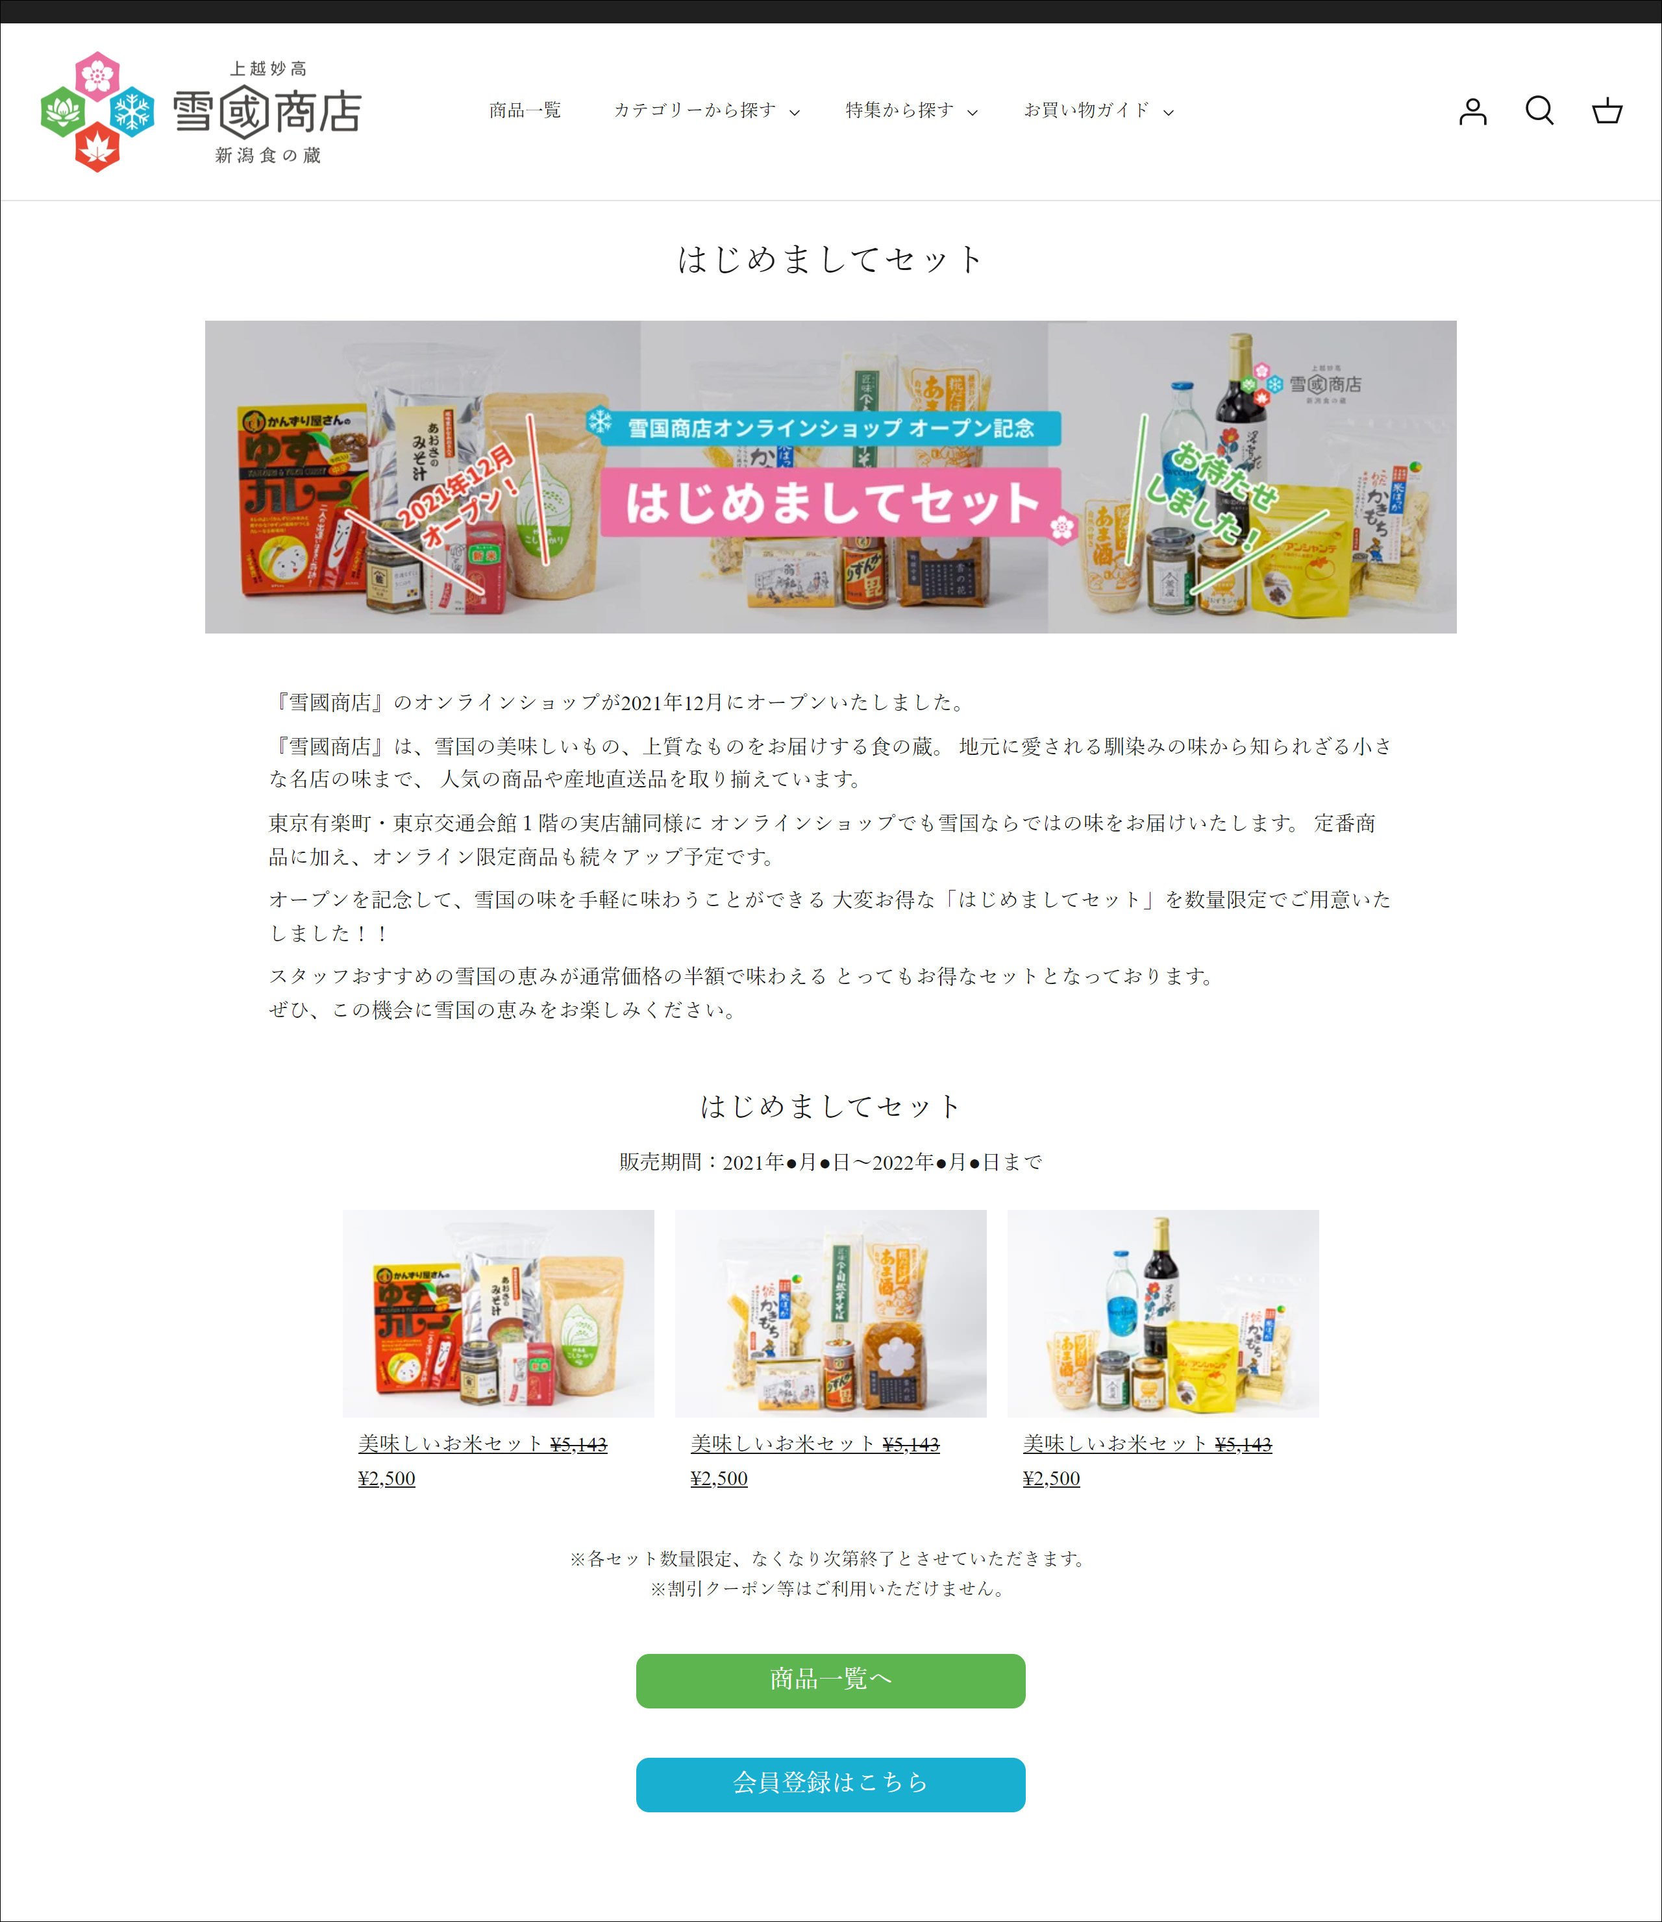Open search with the magnifying glass icon
Image resolution: width=1662 pixels, height=1922 pixels.
[1539, 111]
